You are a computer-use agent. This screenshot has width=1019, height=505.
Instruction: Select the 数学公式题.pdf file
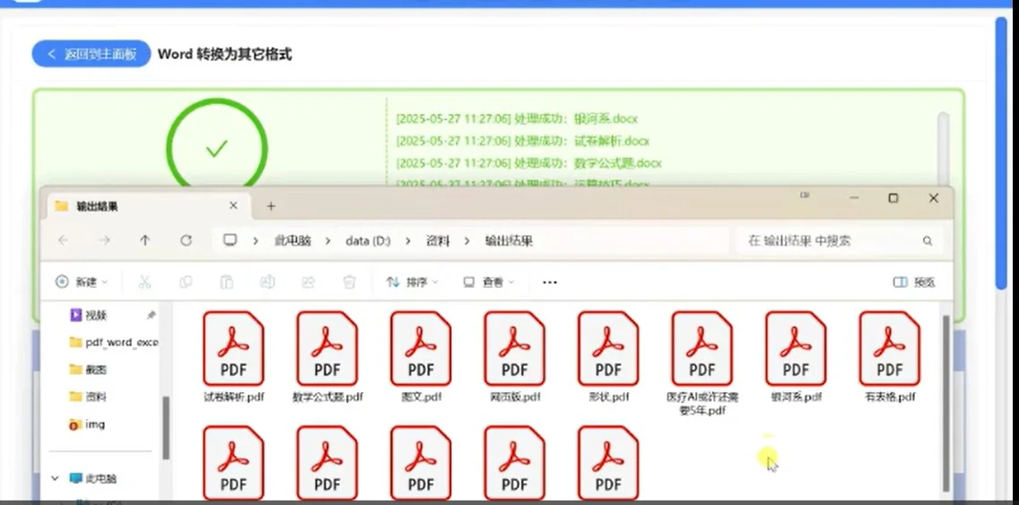327,356
